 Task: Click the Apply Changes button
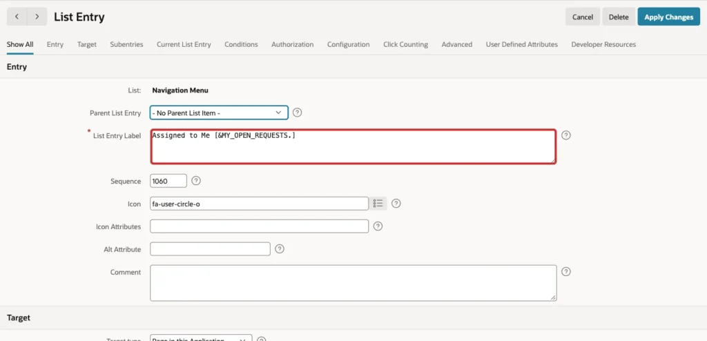click(668, 17)
